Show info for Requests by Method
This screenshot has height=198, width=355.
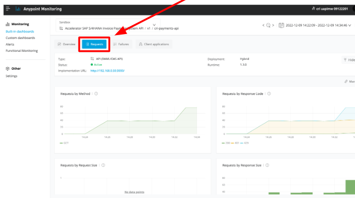(96, 94)
